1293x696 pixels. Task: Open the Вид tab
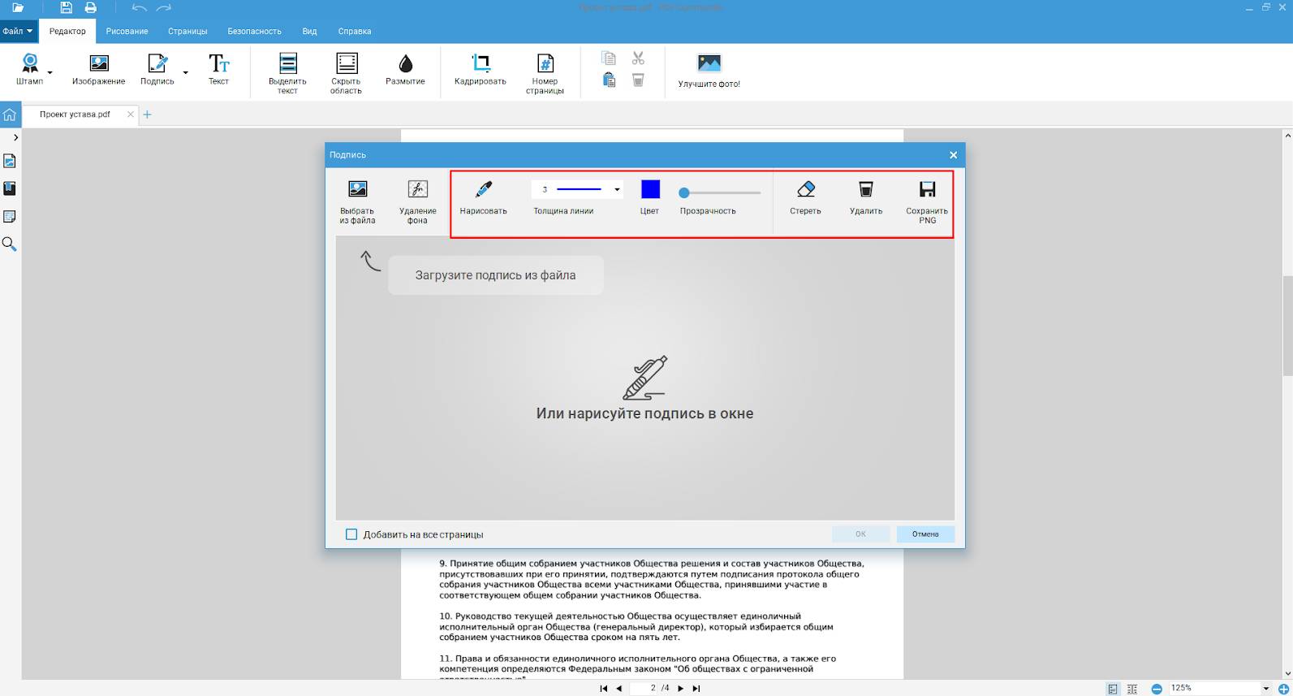pos(309,31)
